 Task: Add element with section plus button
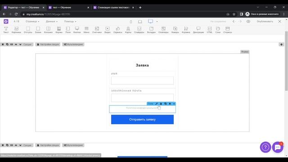tap(281, 45)
